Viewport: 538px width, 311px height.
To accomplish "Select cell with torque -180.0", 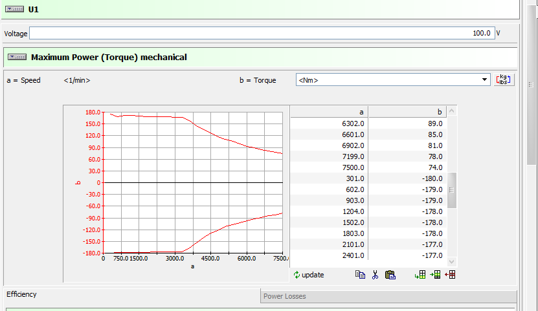I will pos(407,178).
